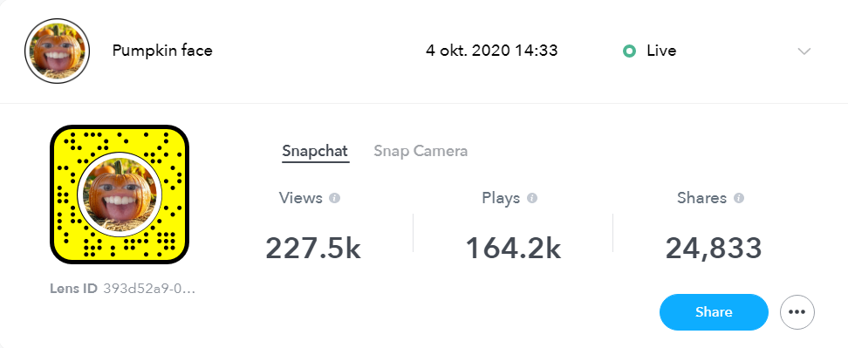This screenshot has width=848, height=348.
Task: Click the 4 okt. 2020 14:33 date
Action: [x=491, y=51]
